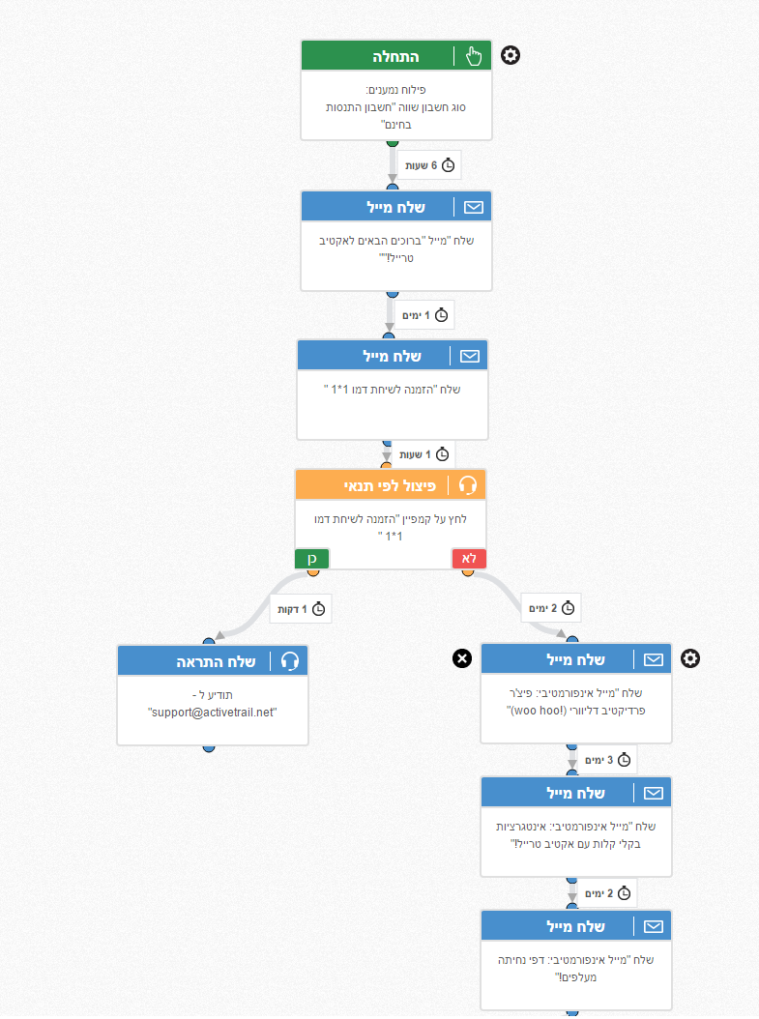Click the headset icon on the פיצול לפי תנאי block
Screen dimensions: 759x1019
coord(468,484)
